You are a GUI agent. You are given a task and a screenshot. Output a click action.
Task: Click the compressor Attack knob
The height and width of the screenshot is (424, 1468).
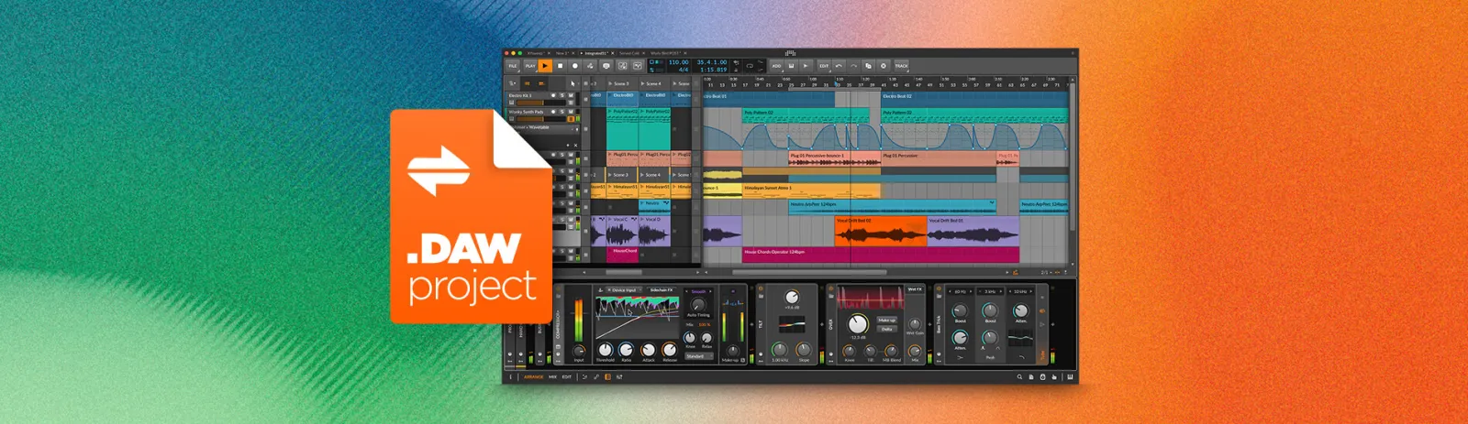(649, 350)
